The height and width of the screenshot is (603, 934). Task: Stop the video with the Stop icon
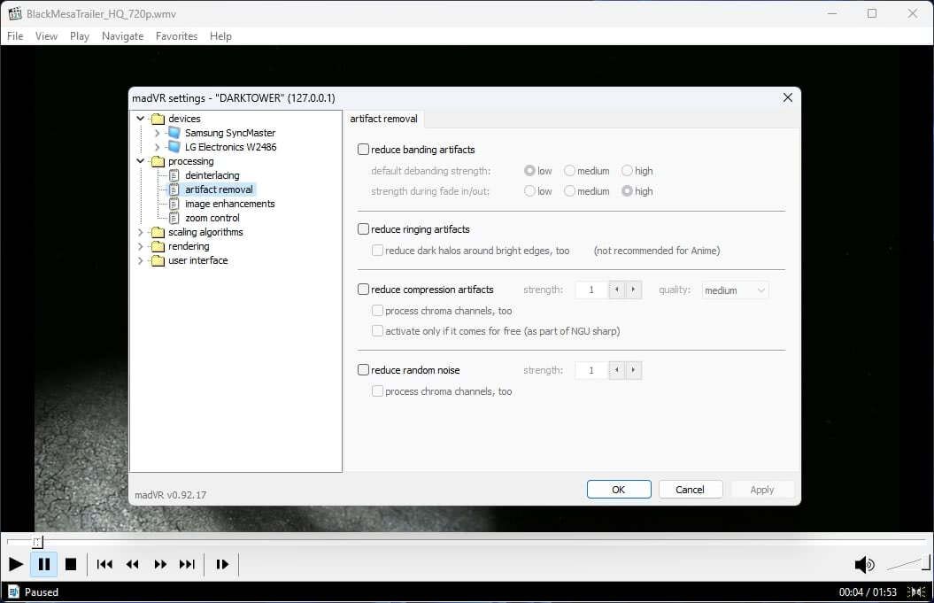pos(71,564)
